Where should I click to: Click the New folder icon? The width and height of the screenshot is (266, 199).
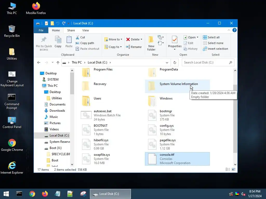click(x=151, y=39)
